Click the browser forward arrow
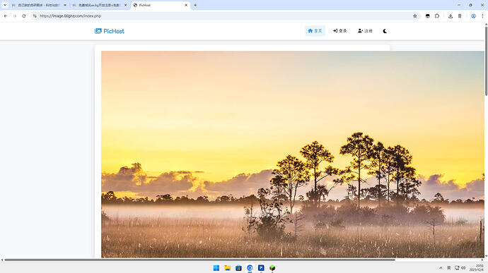Viewport: 488px width, 273px height. (15, 16)
